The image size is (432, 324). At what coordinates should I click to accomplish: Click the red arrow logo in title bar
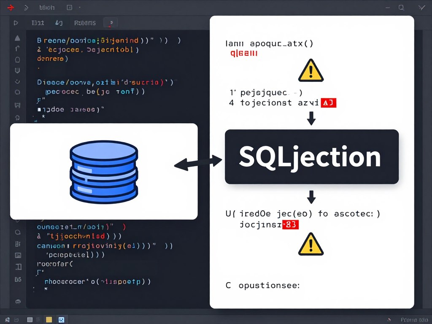pyautogui.click(x=11, y=8)
